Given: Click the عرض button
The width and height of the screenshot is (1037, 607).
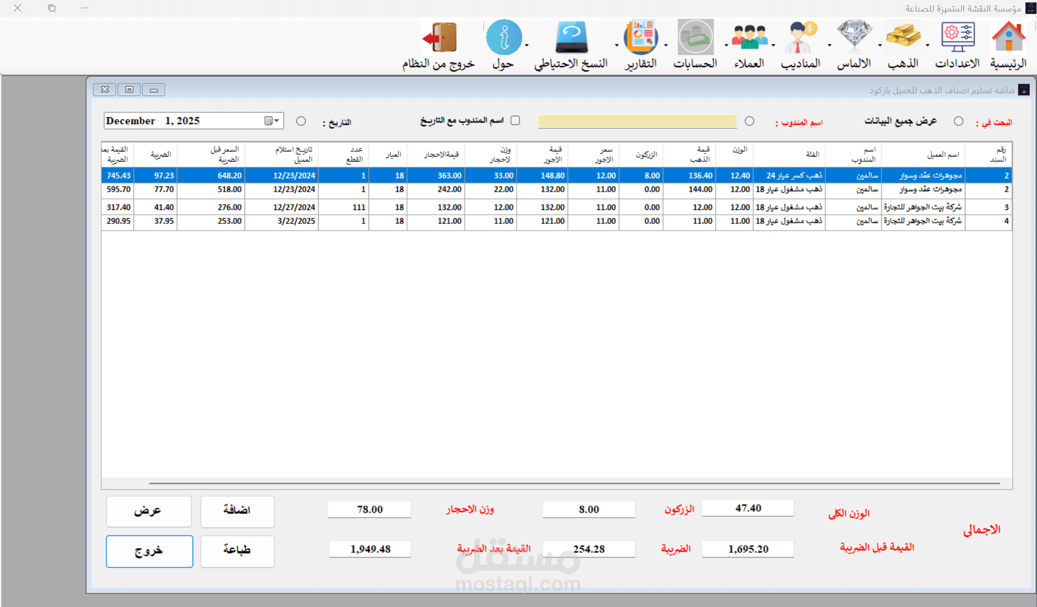Looking at the screenshot, I should tap(148, 511).
